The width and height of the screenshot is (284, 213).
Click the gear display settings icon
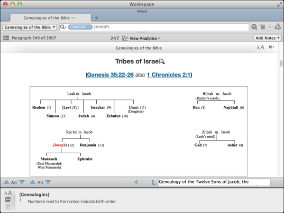pos(271,47)
